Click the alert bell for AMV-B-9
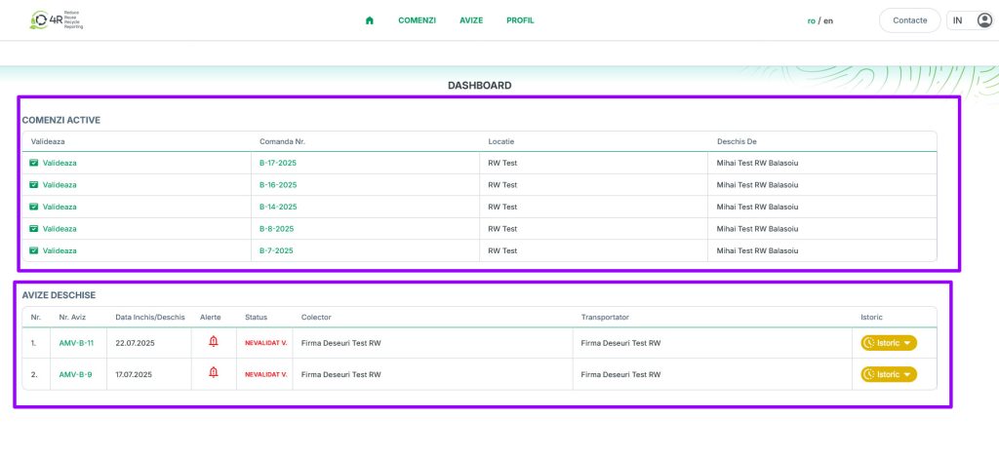Viewport: 999px width, 456px height. pos(214,373)
